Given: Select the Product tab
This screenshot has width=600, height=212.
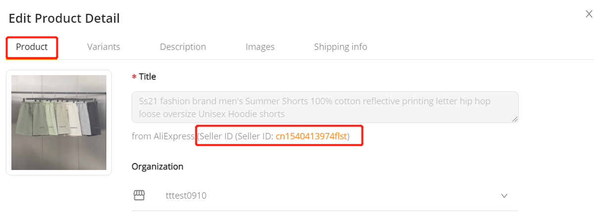Looking at the screenshot, I should point(32,47).
